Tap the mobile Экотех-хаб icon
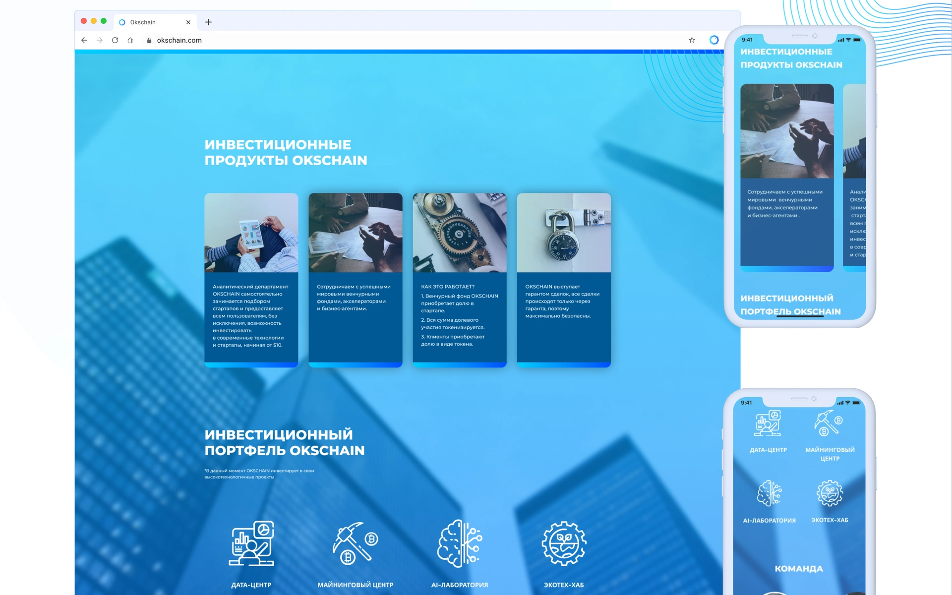The width and height of the screenshot is (952, 595). (x=830, y=493)
